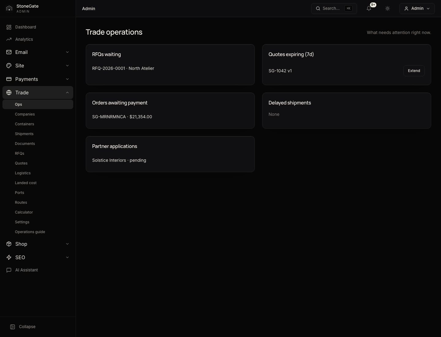Image resolution: width=441 pixels, height=337 pixels.
Task: Open order SG-MRNRMNCA awaiting payment
Action: coord(122,117)
